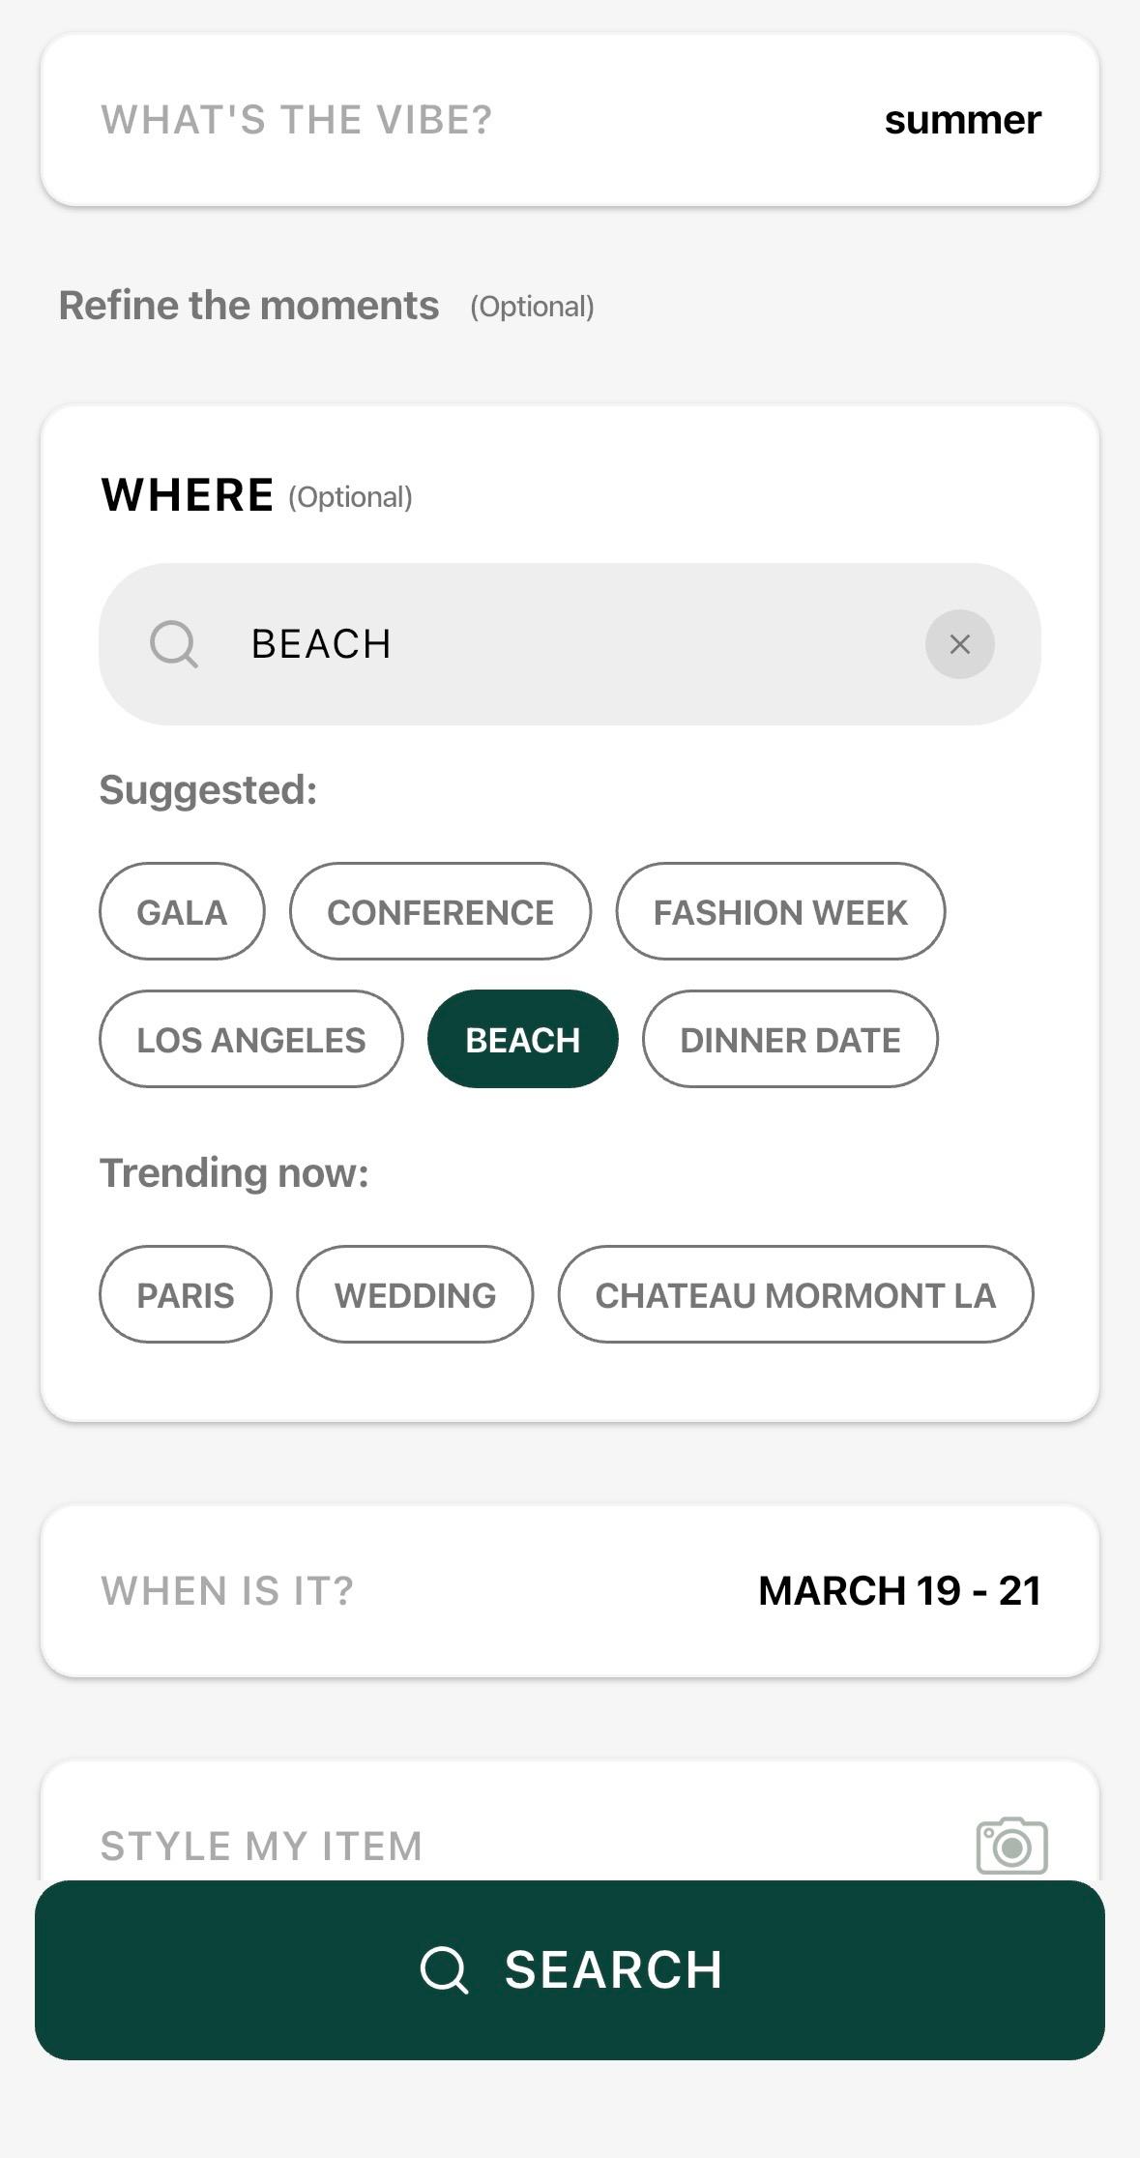1140x2158 pixels.
Task: Choose the trending WEDDING chip
Action: point(415,1294)
